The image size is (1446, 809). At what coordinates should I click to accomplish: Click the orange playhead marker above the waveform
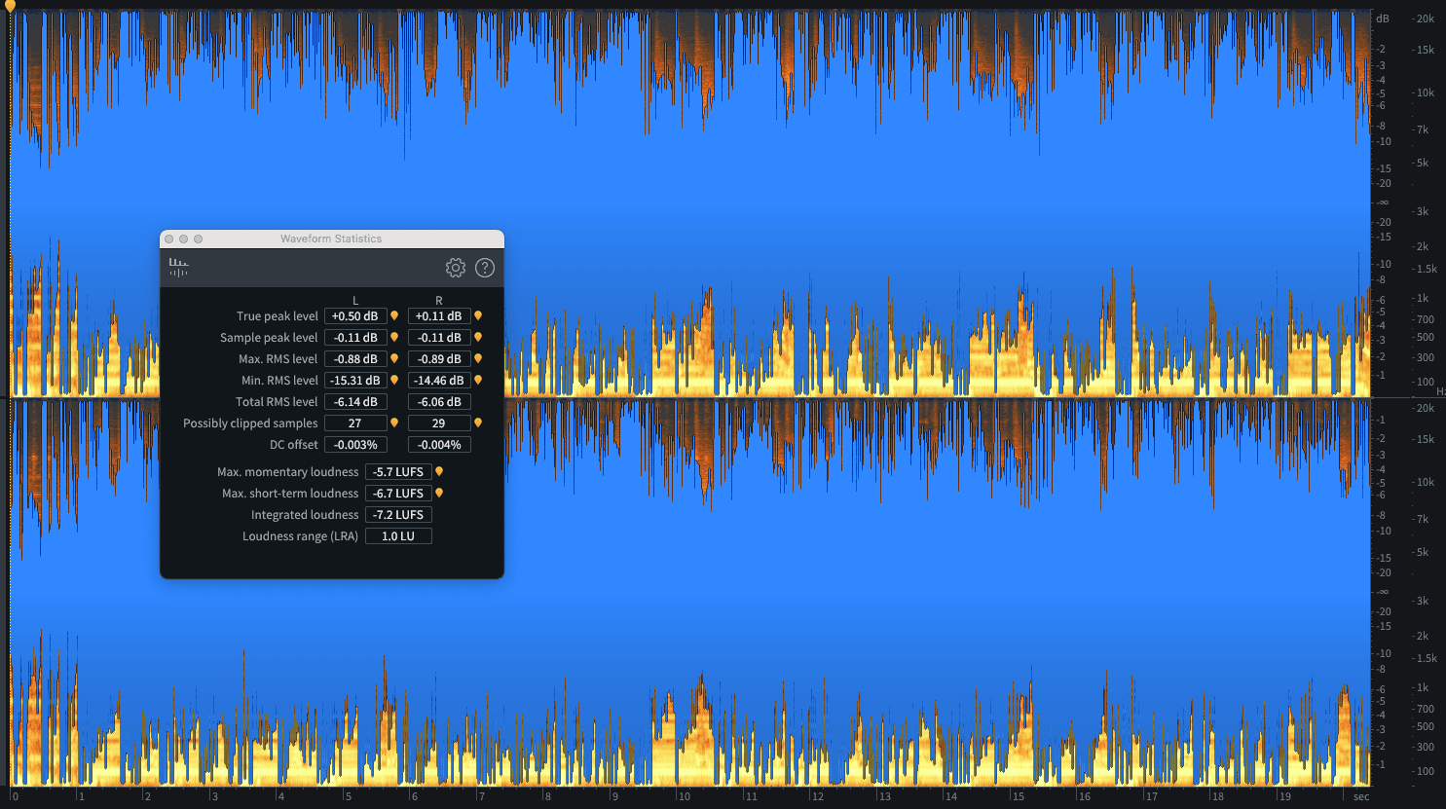pos(10,6)
